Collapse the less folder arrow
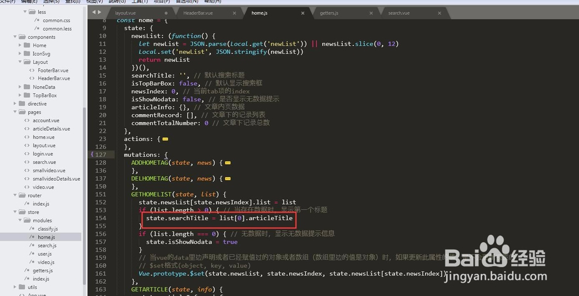The width and height of the screenshot is (579, 296). (x=25, y=12)
